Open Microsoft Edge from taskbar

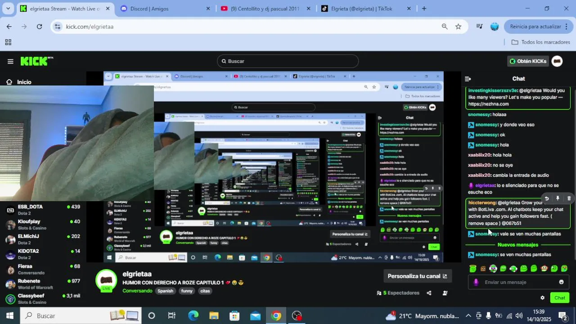pyautogui.click(x=193, y=316)
